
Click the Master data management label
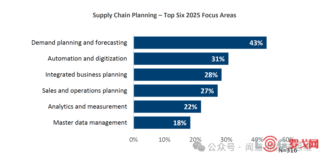90,123
